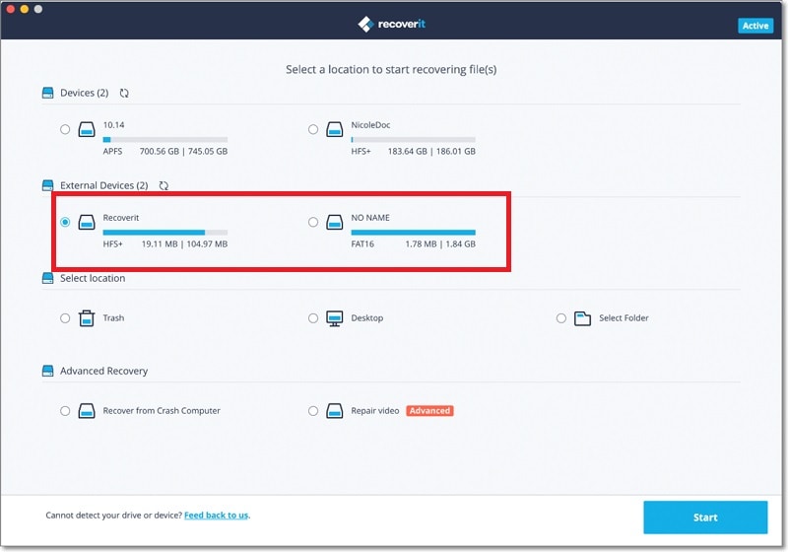
Task: Click the Recoverit external drive icon
Action: (x=87, y=222)
